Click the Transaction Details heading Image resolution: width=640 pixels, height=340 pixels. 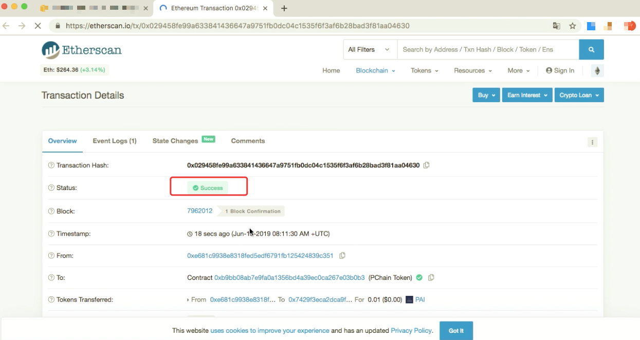coord(83,96)
